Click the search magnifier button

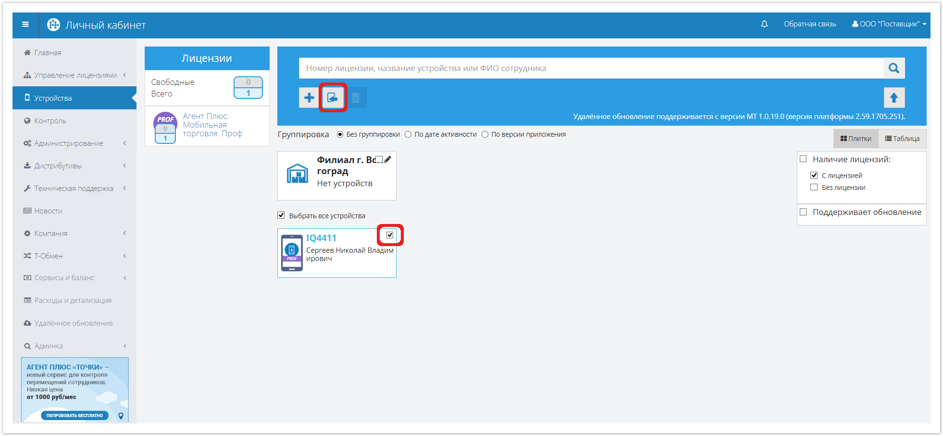(x=894, y=68)
